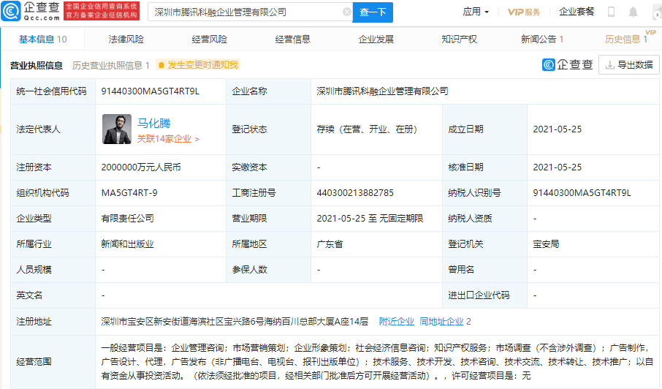Select 成立日期 value 2021-05-25
Viewport: 662px width, 389px height.
(x=558, y=129)
